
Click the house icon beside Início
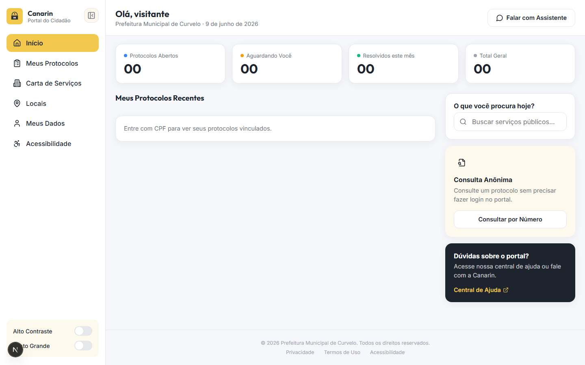[x=17, y=43]
